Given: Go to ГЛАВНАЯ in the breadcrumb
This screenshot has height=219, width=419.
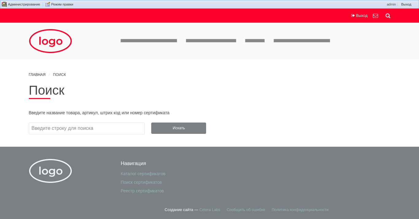Looking at the screenshot, I should pyautogui.click(x=37, y=75).
